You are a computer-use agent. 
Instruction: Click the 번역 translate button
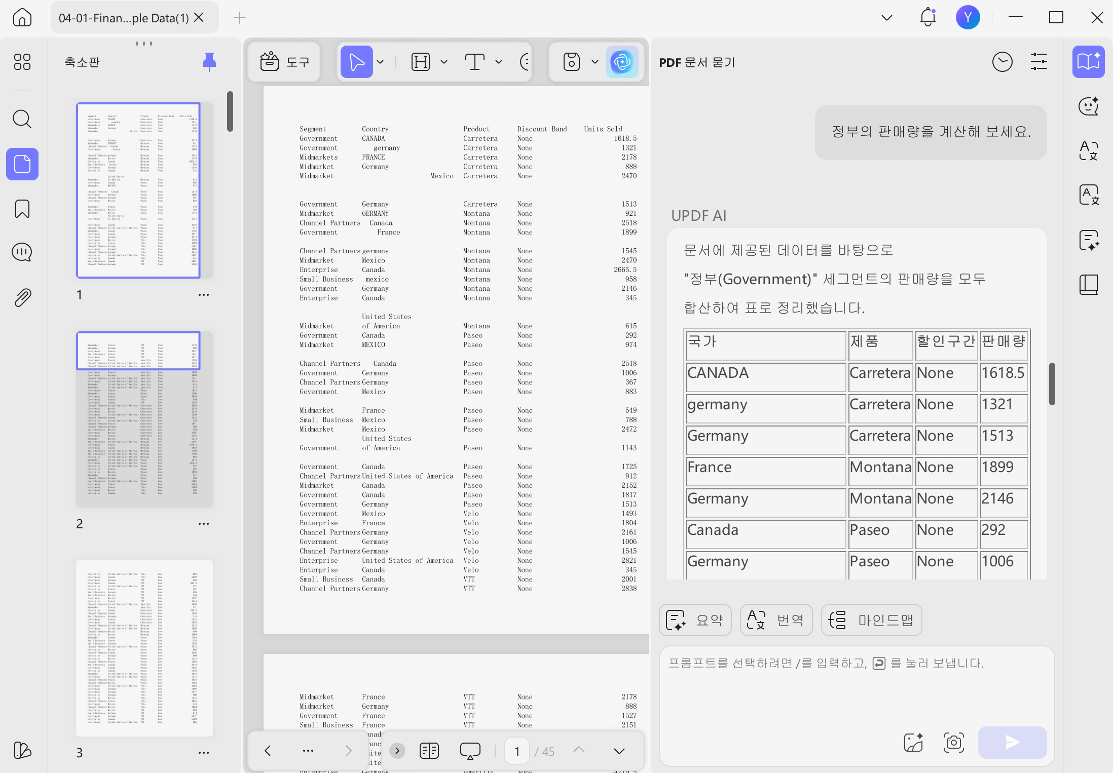click(776, 620)
